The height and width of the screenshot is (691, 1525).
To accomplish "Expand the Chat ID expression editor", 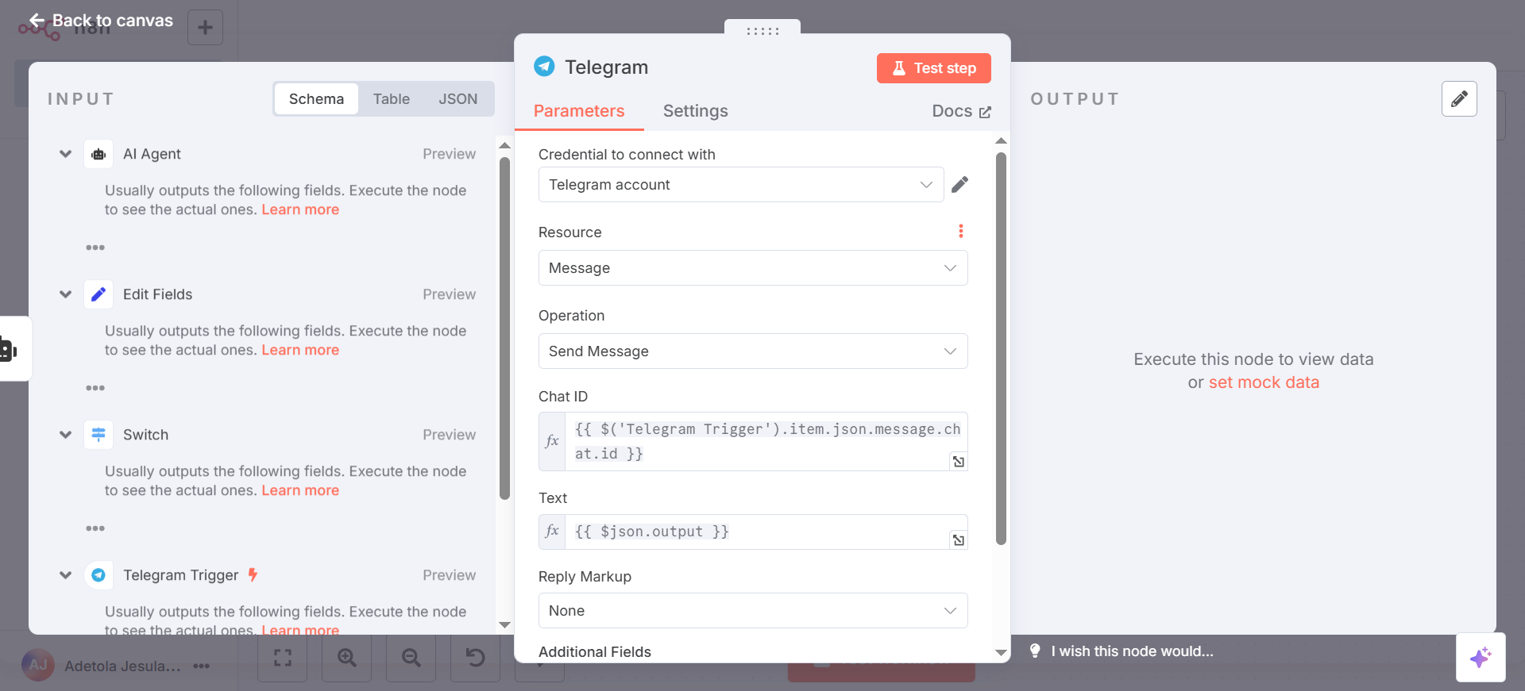I will point(959,462).
